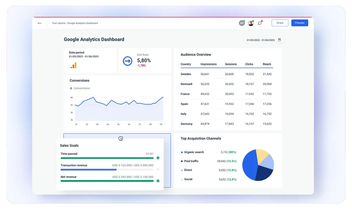Click the Your reports breadcrumb
The width and height of the screenshot is (352, 211).
click(x=58, y=23)
